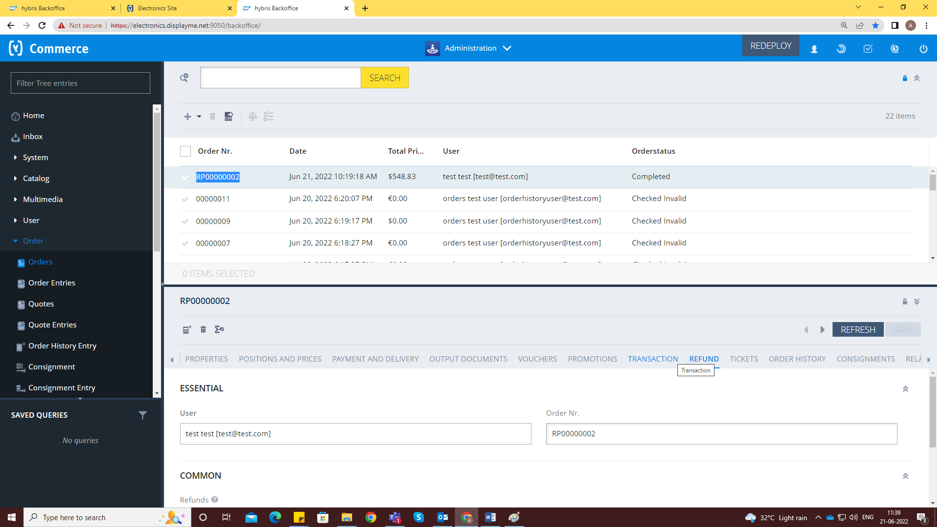Click the delete trash icon in order editor
The width and height of the screenshot is (937, 527).
click(x=203, y=330)
